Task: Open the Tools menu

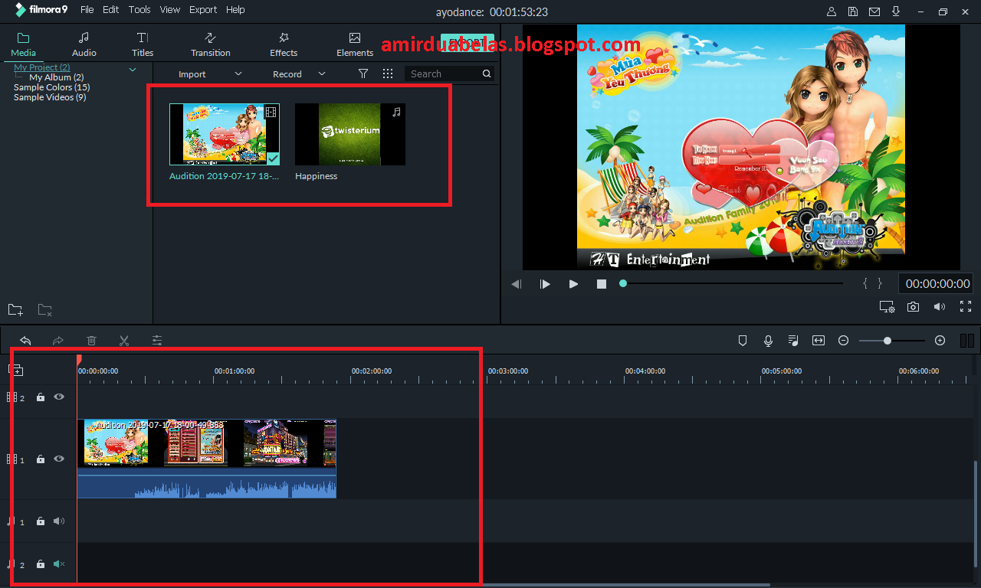Action: 139,10
